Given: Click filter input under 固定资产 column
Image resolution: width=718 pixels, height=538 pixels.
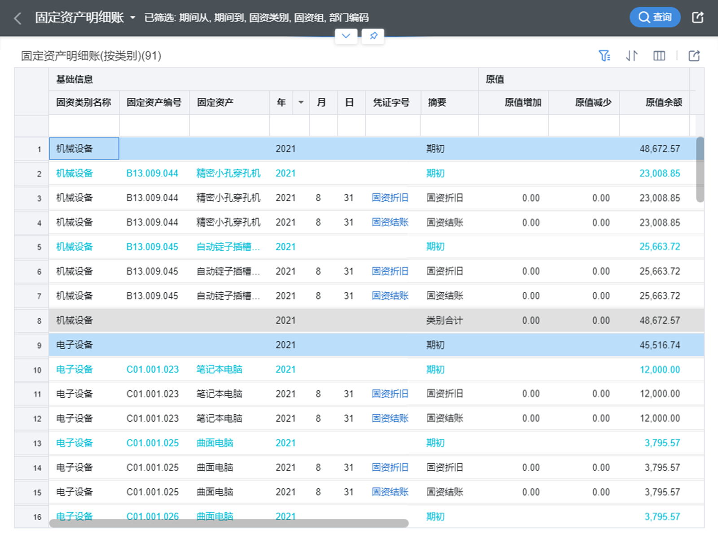Looking at the screenshot, I should coord(229,126).
